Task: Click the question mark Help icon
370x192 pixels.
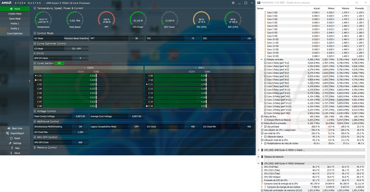Action: coord(12,148)
